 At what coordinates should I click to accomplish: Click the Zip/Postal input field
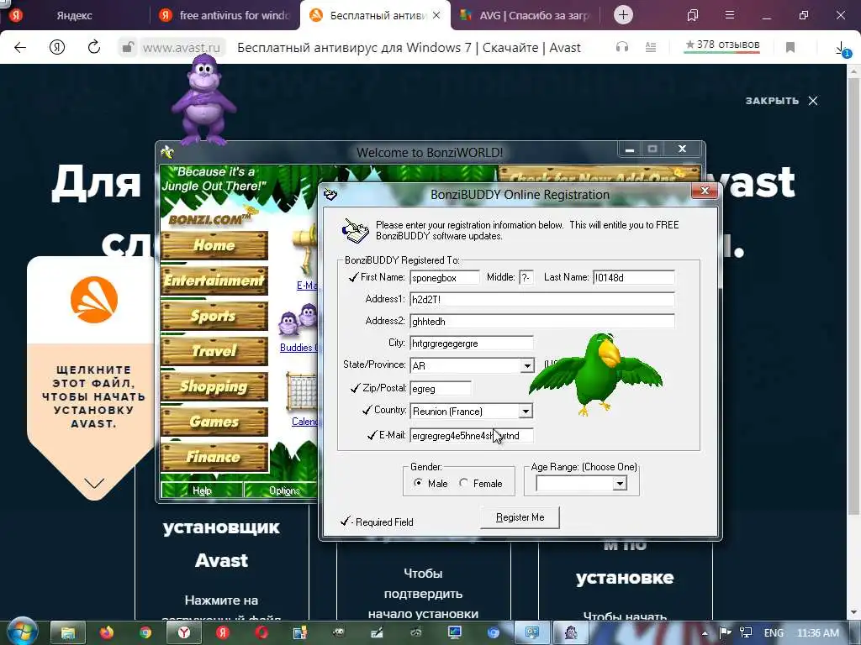coord(441,388)
